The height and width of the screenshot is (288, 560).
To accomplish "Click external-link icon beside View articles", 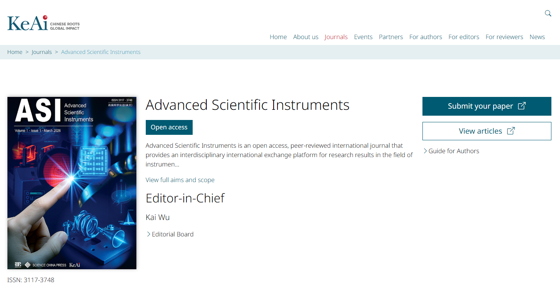I will click(511, 131).
